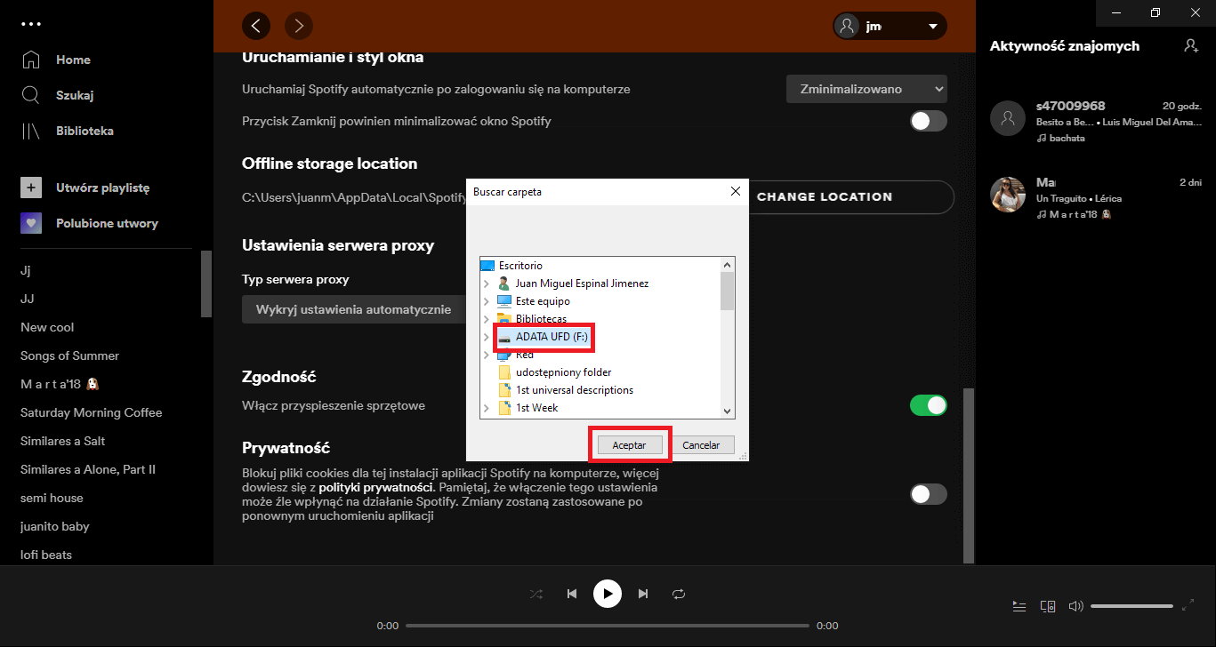1216x647 pixels.
Task: Toggle block cookies privacy switch
Action: [x=929, y=494]
